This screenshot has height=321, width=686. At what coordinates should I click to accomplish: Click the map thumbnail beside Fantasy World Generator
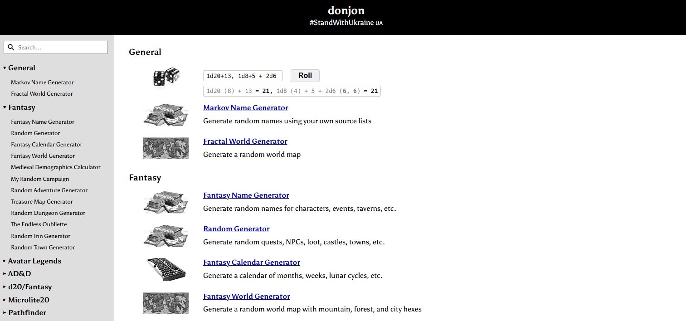(x=166, y=303)
